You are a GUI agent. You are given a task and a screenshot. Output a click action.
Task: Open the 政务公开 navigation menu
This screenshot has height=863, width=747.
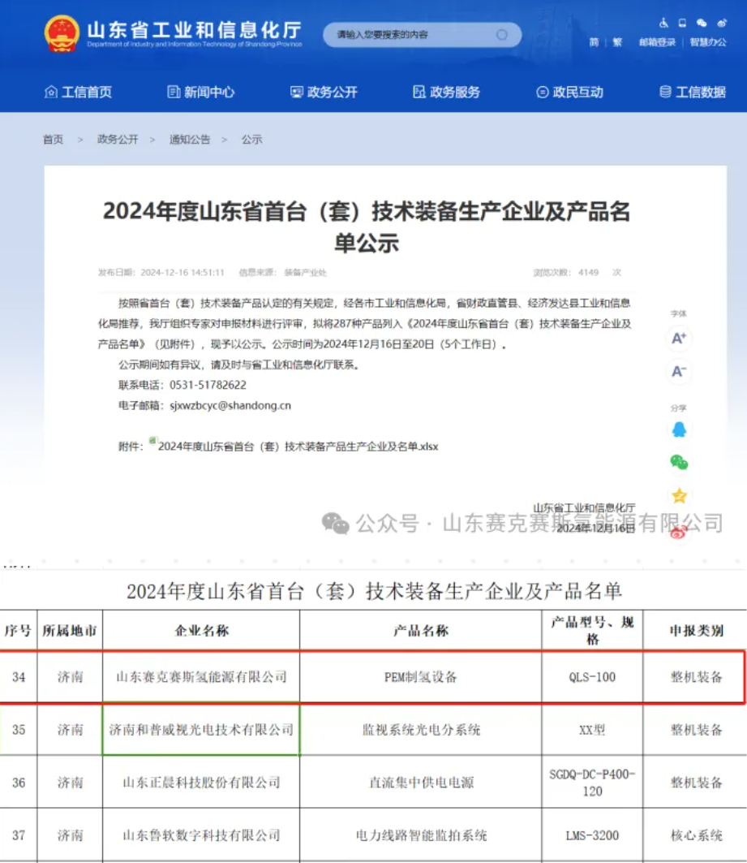(x=324, y=93)
